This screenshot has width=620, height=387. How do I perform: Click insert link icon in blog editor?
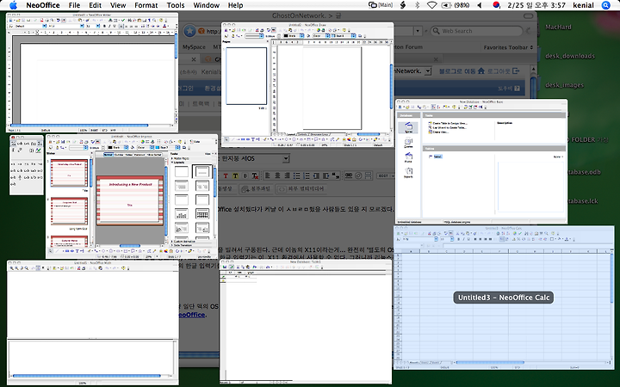[349, 175]
